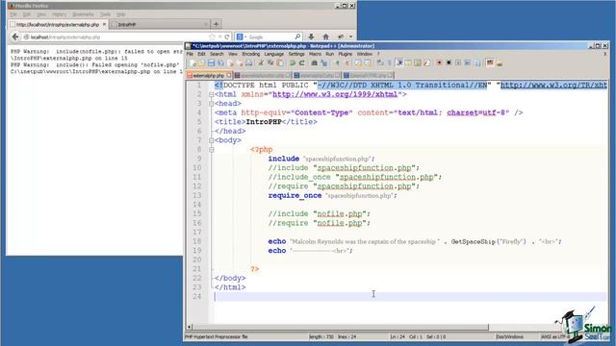Click the Save icon in Notepad++ toolbar

click(212, 63)
